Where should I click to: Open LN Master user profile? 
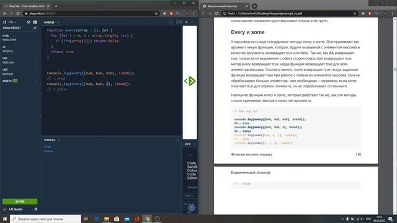pyautogui.click(x=16, y=209)
